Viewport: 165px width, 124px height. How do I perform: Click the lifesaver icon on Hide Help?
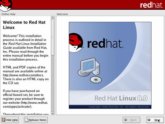(3, 120)
